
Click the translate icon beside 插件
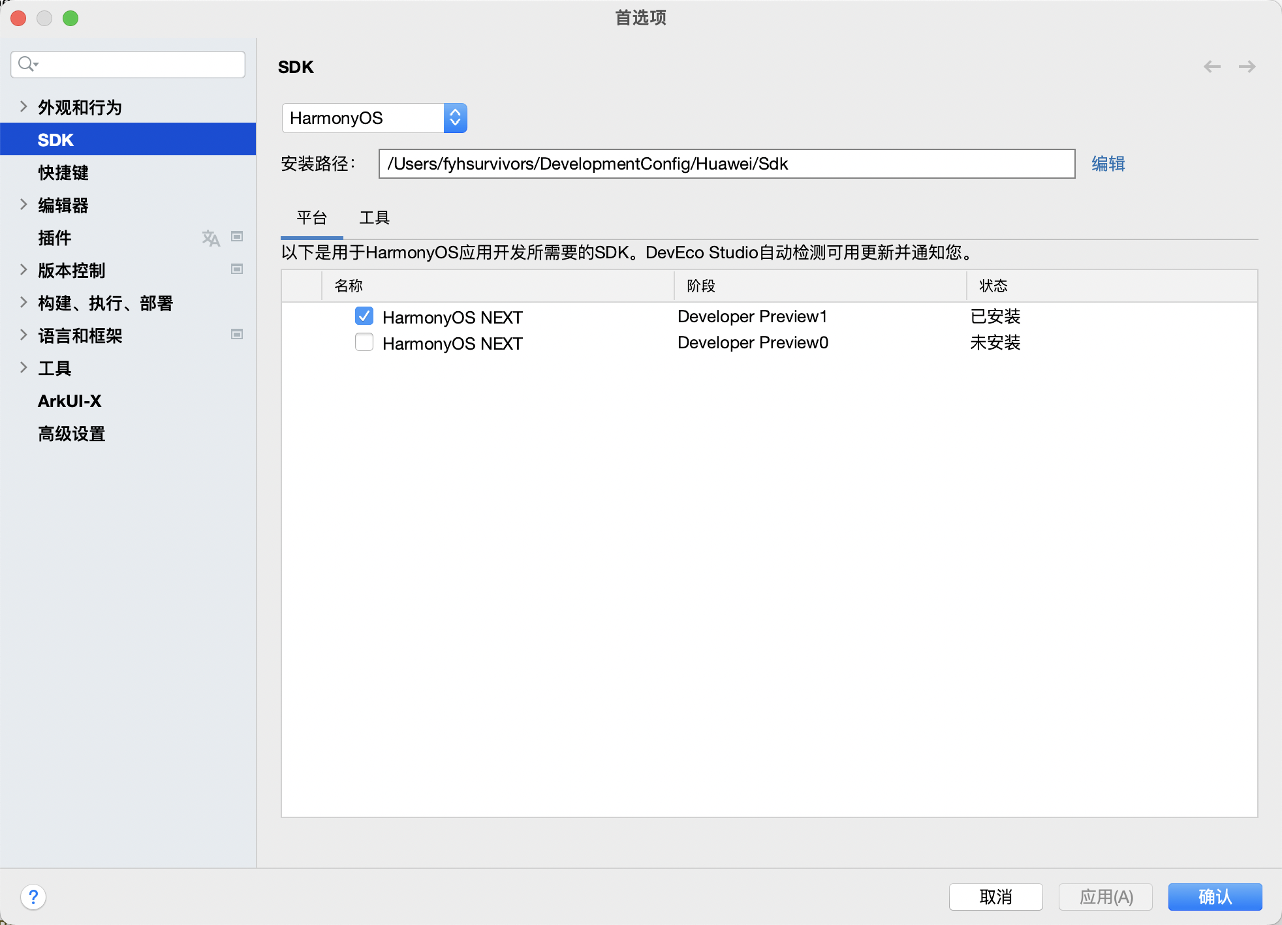click(210, 237)
